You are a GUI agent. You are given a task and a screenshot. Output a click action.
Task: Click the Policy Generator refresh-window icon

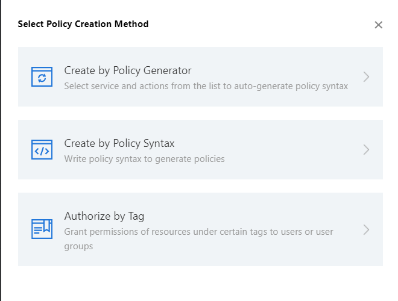tap(42, 77)
